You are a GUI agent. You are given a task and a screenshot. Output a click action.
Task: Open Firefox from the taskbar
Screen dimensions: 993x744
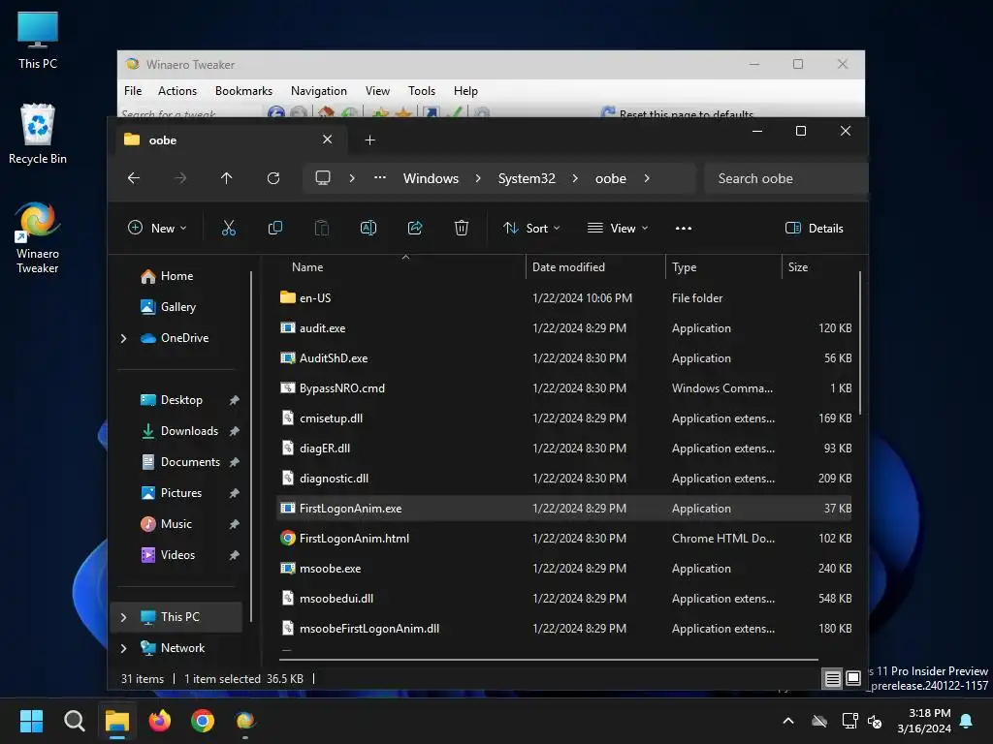(160, 721)
